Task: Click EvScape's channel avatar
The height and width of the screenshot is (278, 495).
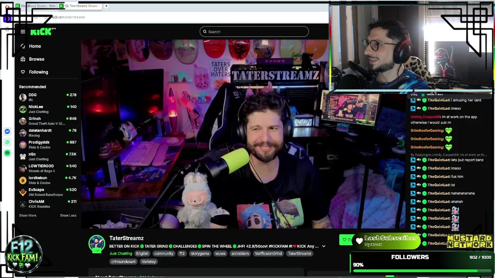Action: point(23,192)
